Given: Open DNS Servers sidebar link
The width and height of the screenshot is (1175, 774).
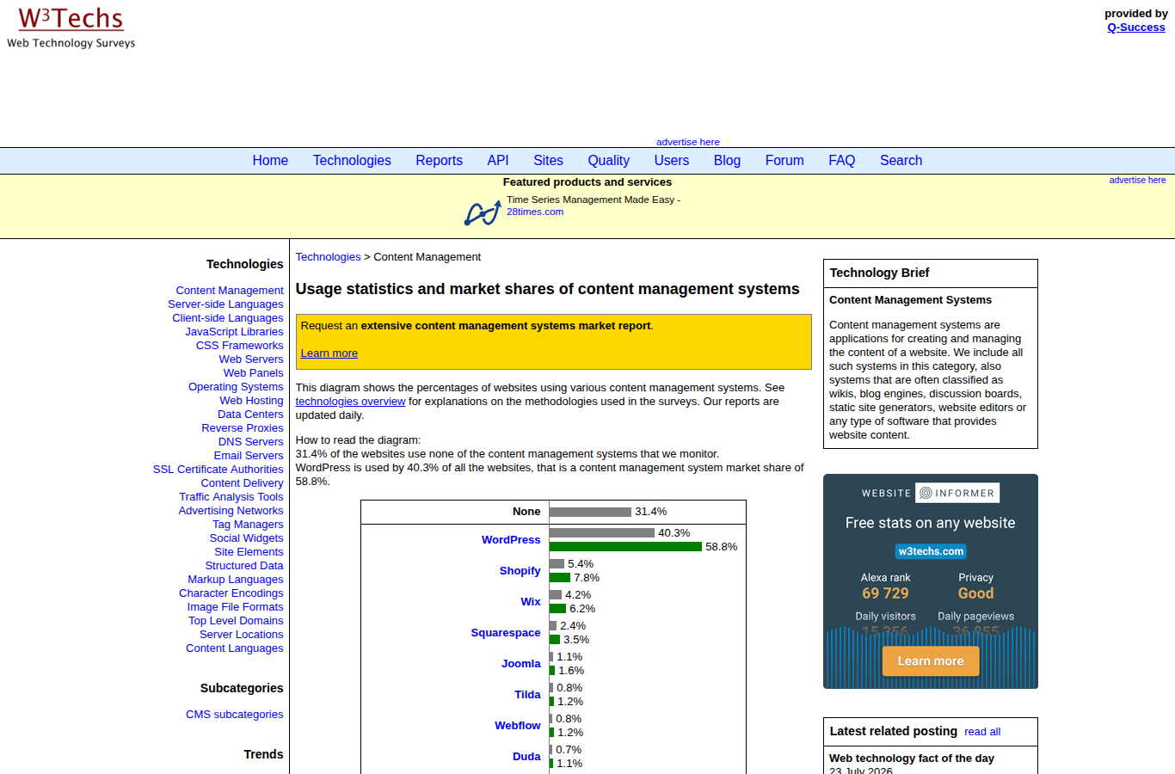Looking at the screenshot, I should click(250, 442).
